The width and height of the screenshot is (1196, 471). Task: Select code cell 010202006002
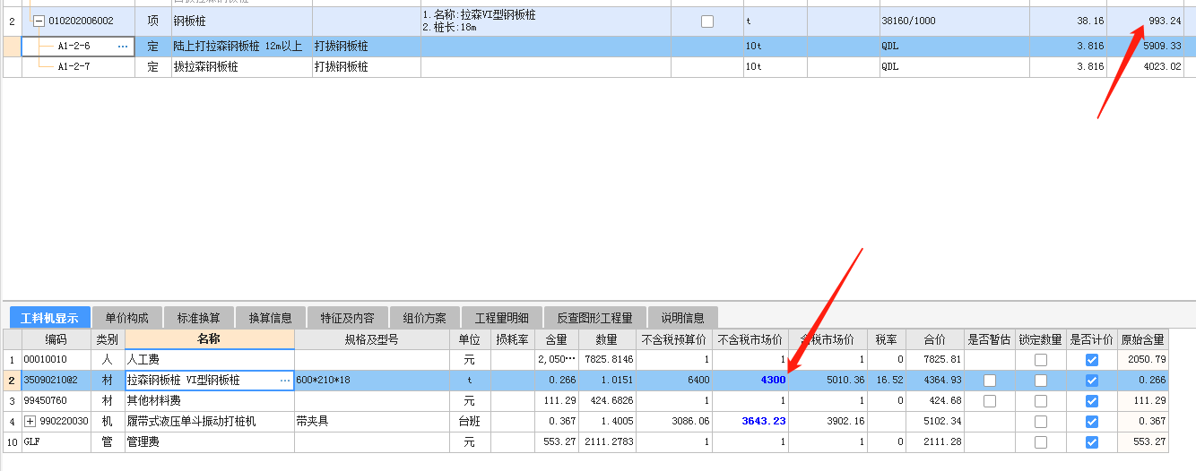pyautogui.click(x=80, y=21)
